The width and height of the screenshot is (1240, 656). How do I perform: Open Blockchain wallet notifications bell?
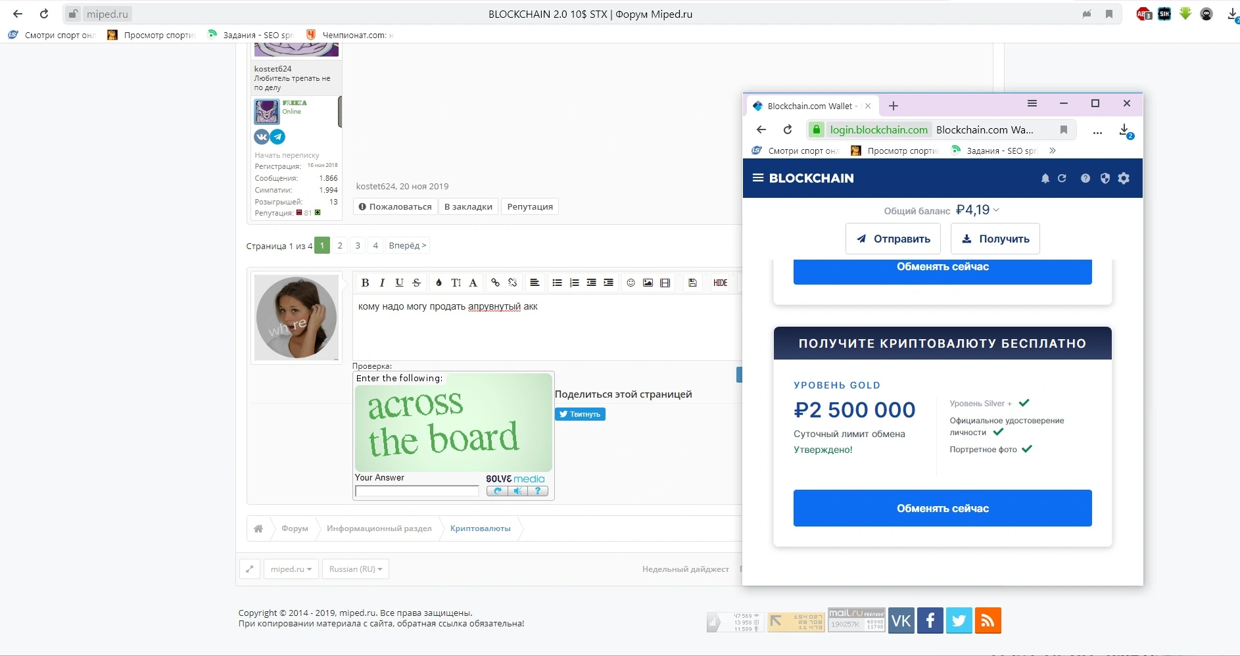click(x=1045, y=178)
